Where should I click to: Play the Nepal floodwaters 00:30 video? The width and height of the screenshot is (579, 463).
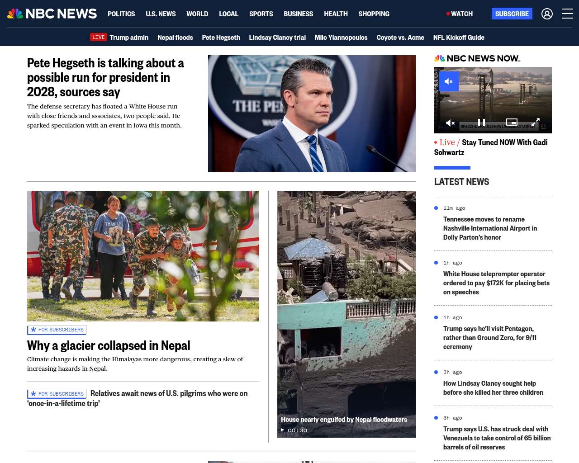pyautogui.click(x=283, y=430)
